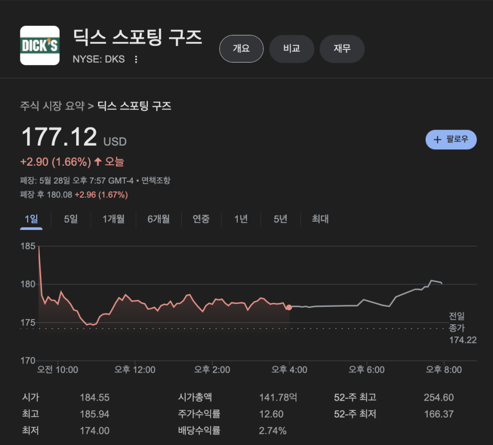
Task: Click the 최고 value 185.94
Action: point(94,414)
